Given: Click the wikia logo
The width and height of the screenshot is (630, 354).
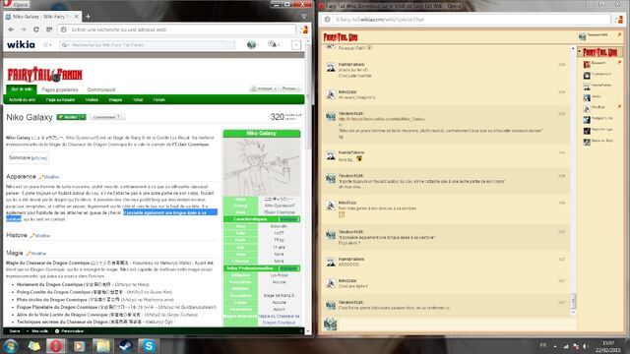Looking at the screenshot, I should 21,44.
